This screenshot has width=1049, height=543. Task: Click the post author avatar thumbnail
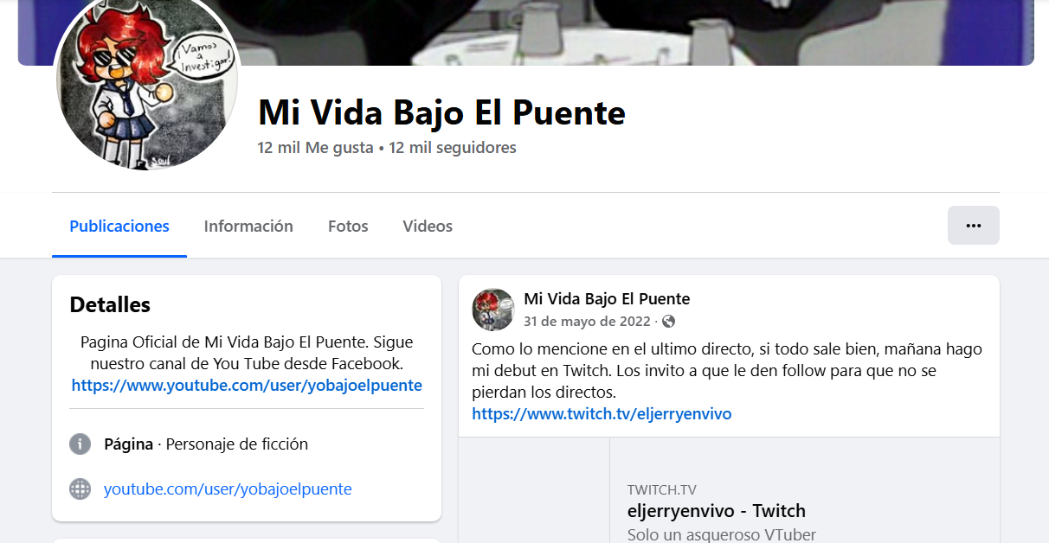coord(493,310)
